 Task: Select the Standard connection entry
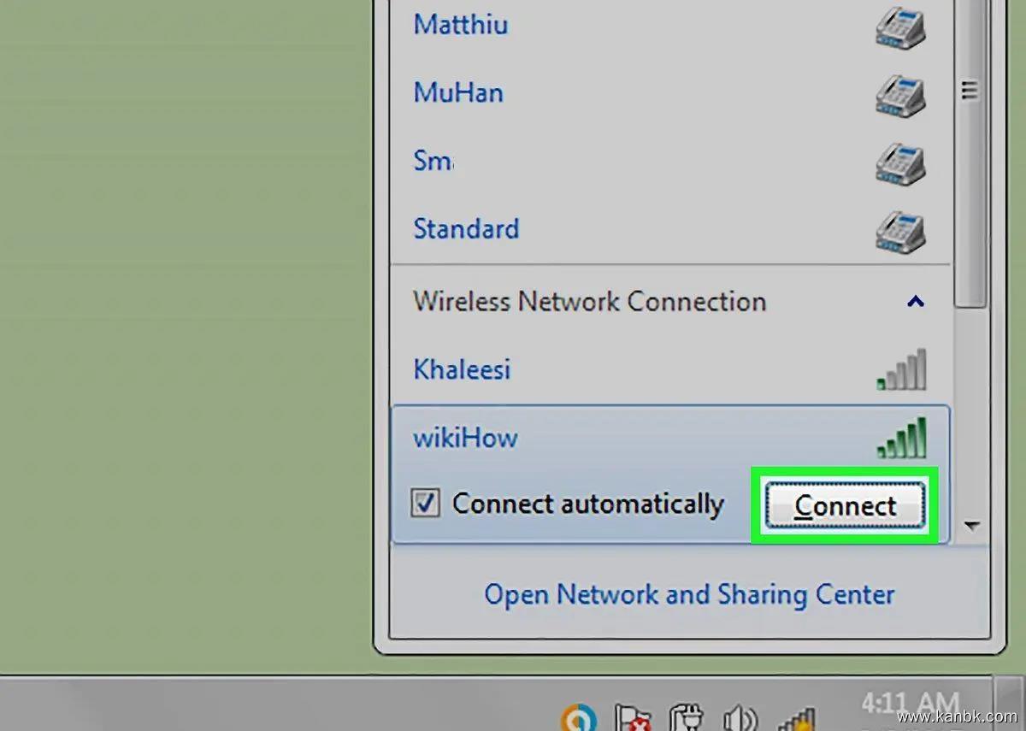pyautogui.click(x=466, y=229)
